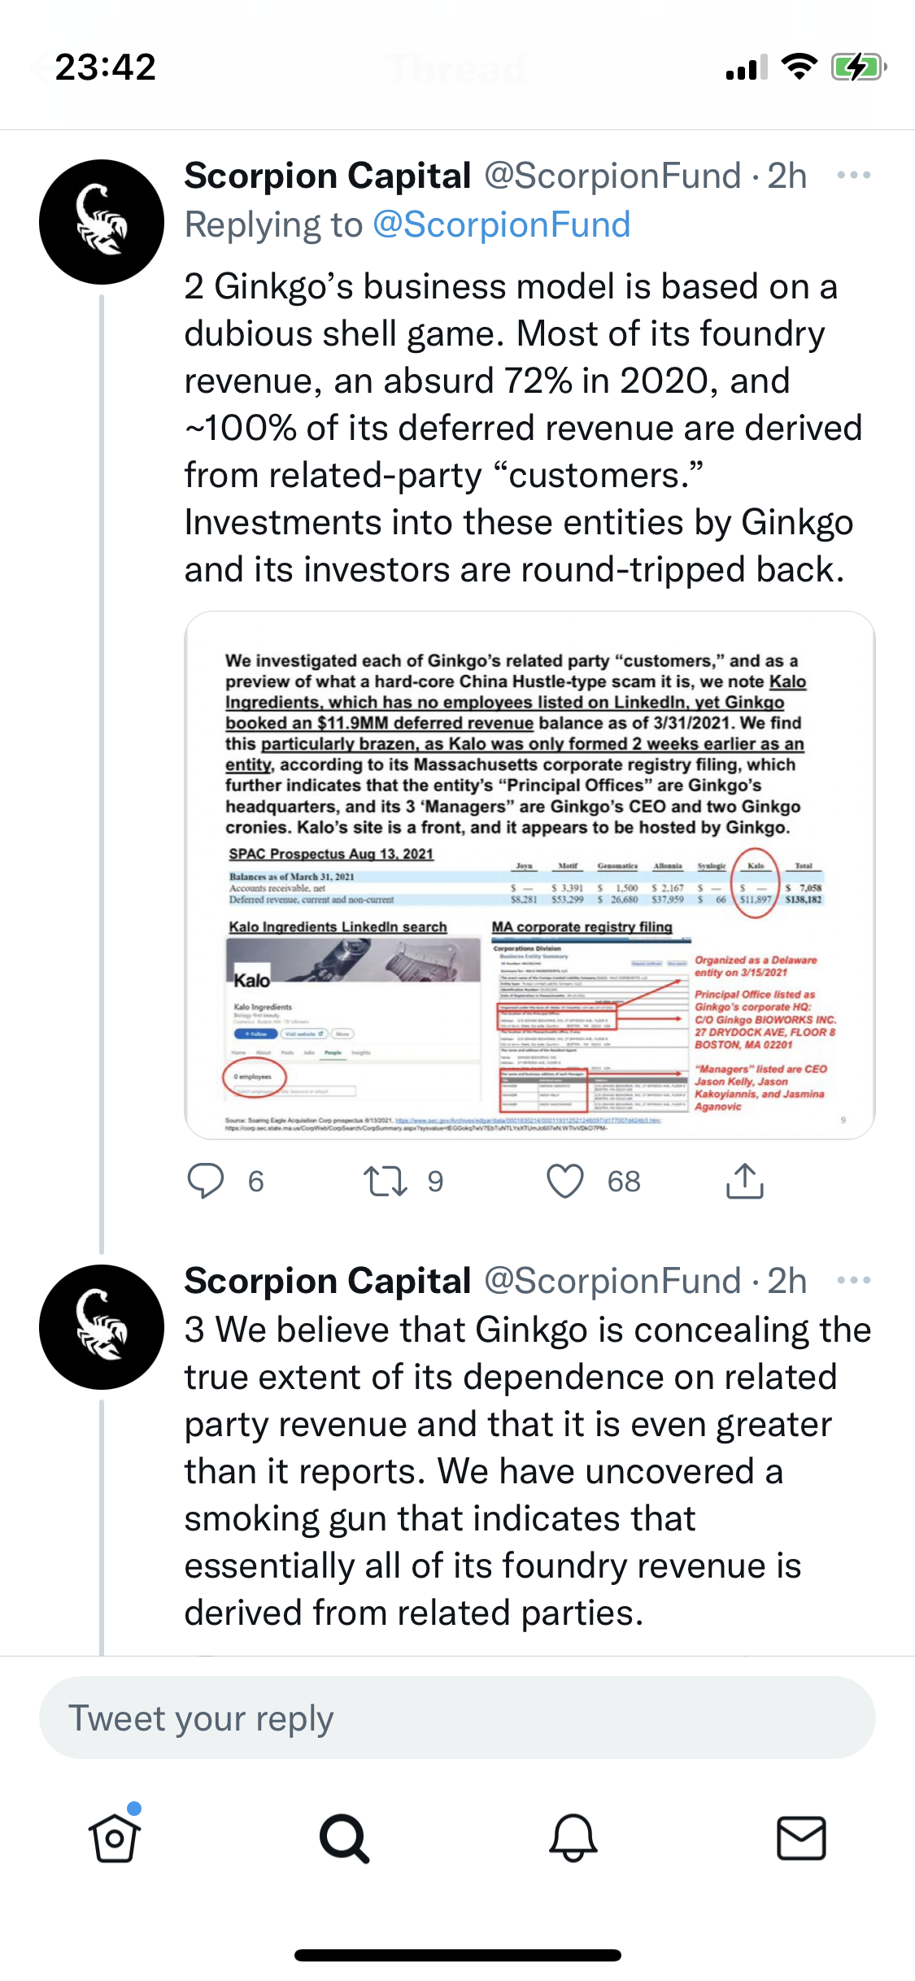Retweet the Ginkgo shell game tweet
Image resolution: width=915 pixels, height=1981 pixels.
pyautogui.click(x=385, y=1181)
